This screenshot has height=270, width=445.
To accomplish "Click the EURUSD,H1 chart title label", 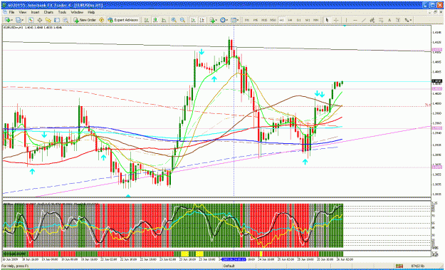I will click(x=33, y=27).
